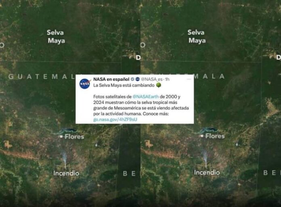Viewport: 281px width, 207px height.
Task: Click the tweet body text paragraph
Action: 141,108
